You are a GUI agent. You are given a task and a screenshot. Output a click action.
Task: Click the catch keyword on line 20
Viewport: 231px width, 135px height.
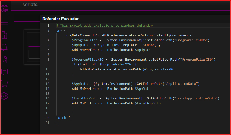coord(61,118)
